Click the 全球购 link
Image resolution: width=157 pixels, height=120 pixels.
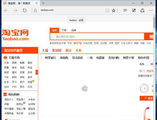click(32, 104)
